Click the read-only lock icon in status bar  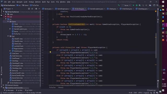[x=151, y=93]
